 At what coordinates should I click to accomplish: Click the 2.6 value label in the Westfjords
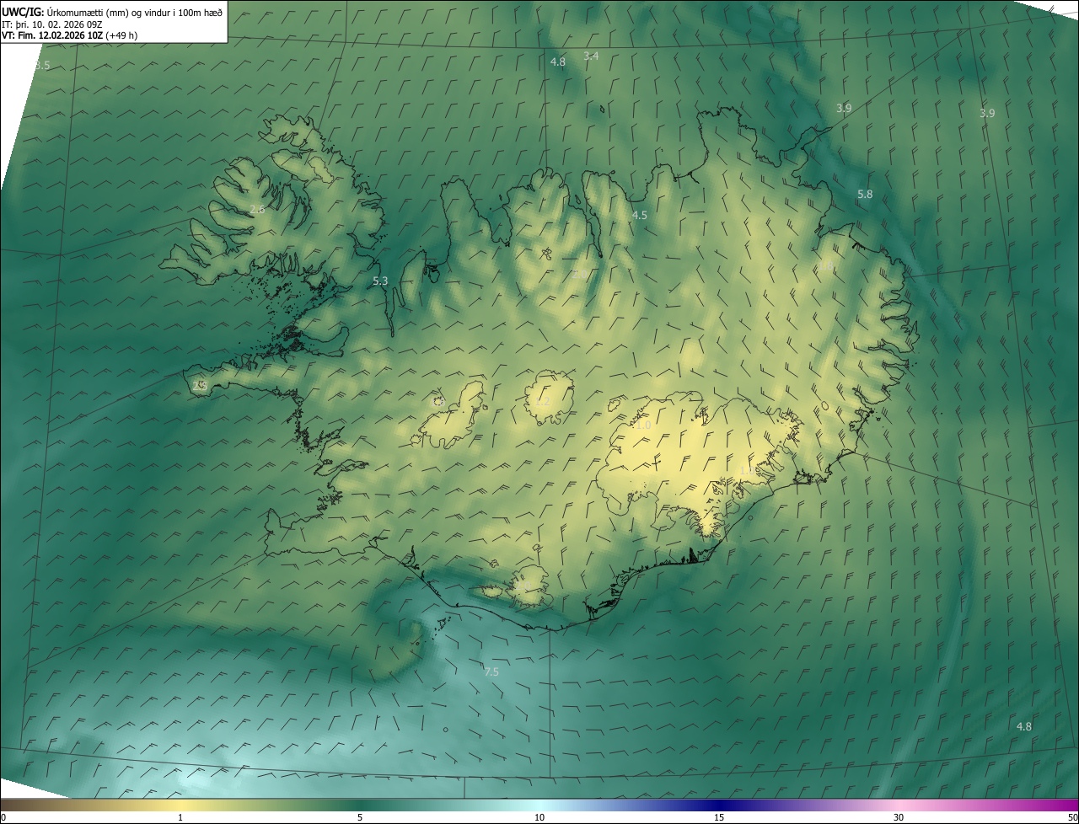tap(257, 209)
